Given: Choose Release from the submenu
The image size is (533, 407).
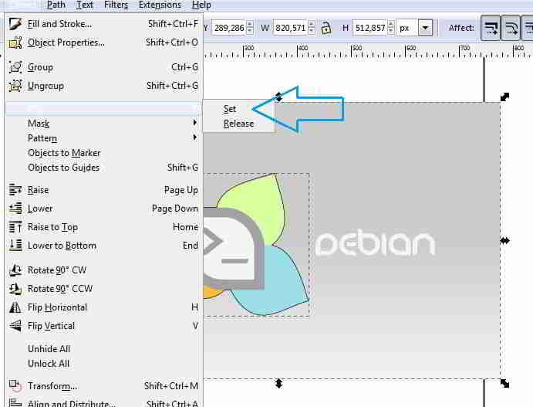Looking at the screenshot, I should [238, 124].
